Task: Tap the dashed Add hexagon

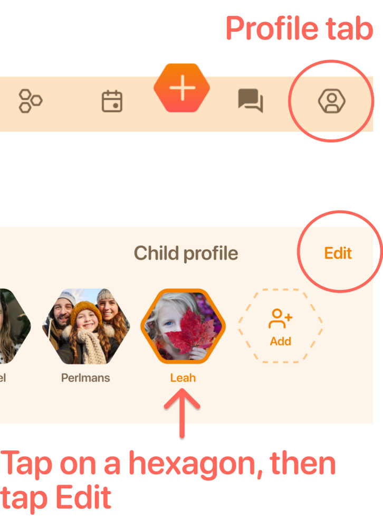Action: [x=280, y=326]
